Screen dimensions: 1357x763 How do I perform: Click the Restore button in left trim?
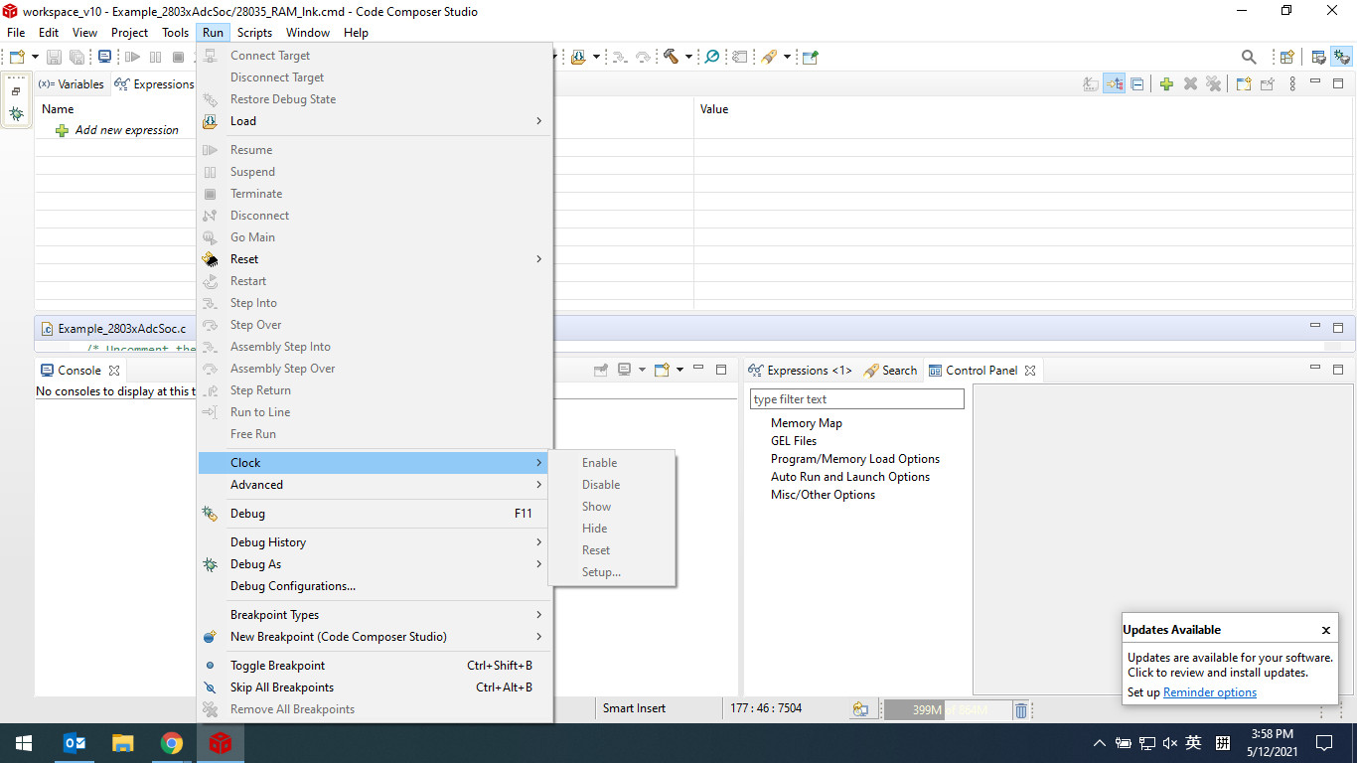(16, 91)
